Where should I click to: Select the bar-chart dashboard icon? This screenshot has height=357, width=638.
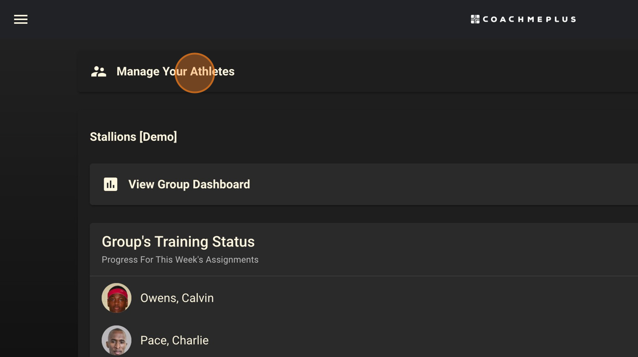[111, 184]
